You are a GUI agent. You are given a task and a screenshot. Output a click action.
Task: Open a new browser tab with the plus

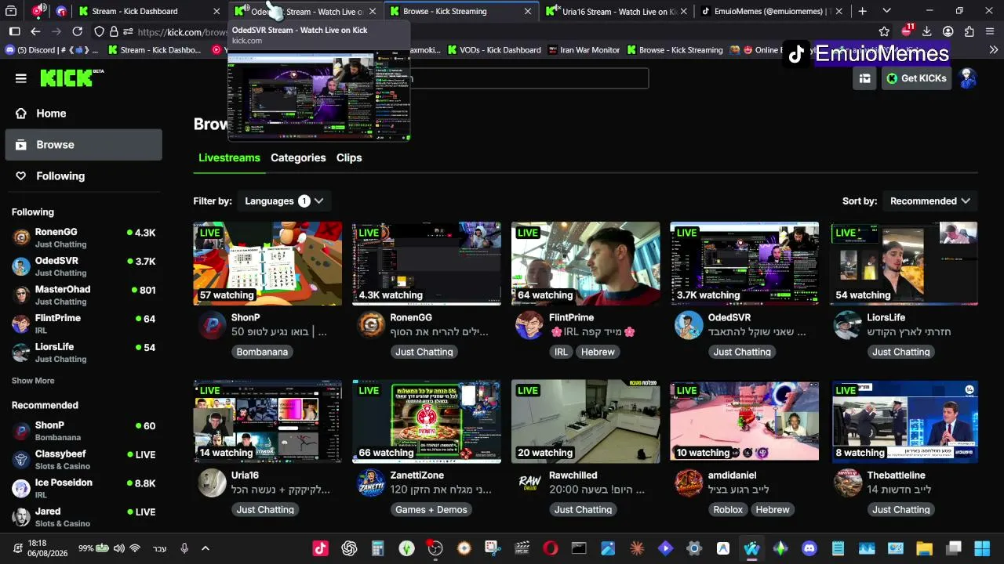(862, 11)
